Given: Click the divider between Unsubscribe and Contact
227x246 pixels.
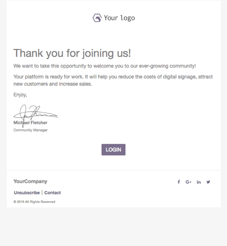Looking at the screenshot, I should [x=42, y=192].
